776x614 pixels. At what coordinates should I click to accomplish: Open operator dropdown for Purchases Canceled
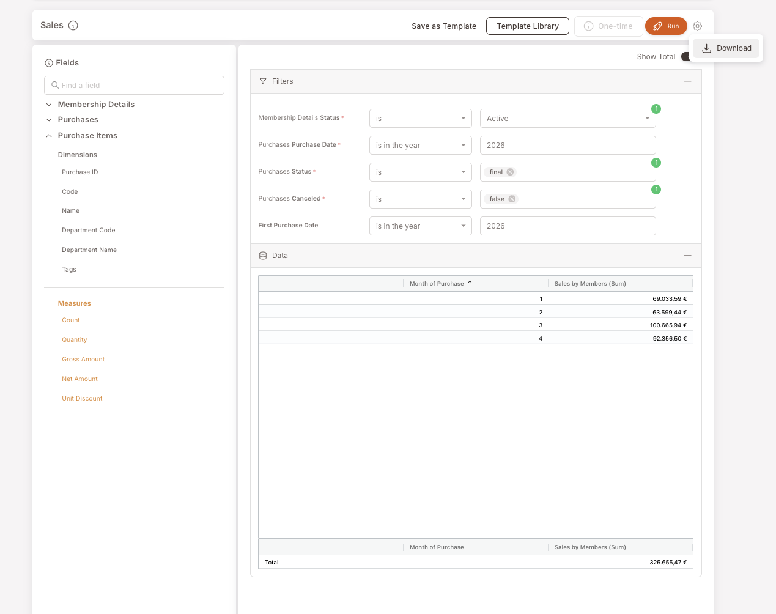click(x=421, y=199)
